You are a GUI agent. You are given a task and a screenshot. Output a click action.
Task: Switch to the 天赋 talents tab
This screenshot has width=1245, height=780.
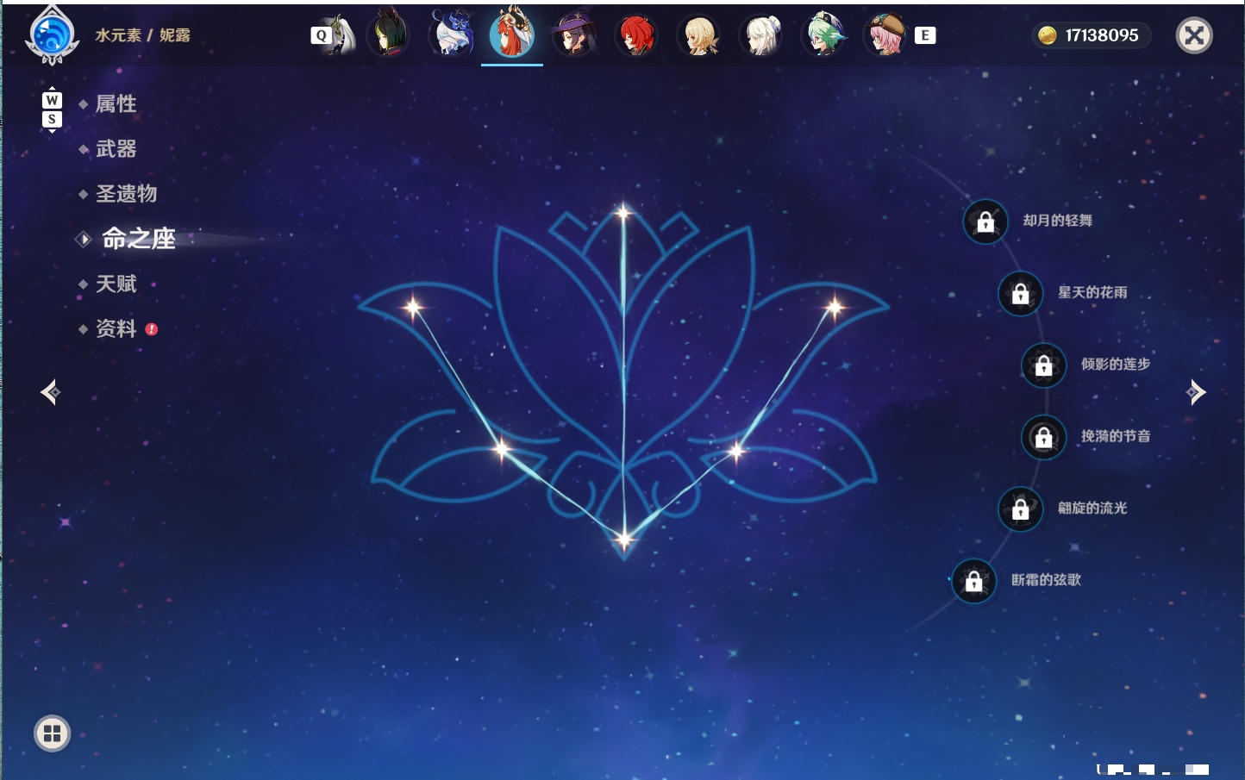(x=116, y=284)
